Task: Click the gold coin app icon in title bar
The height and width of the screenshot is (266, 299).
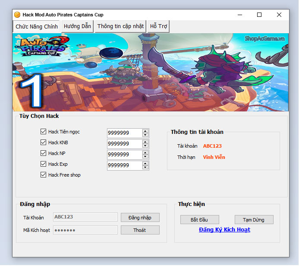Action: 17,15
